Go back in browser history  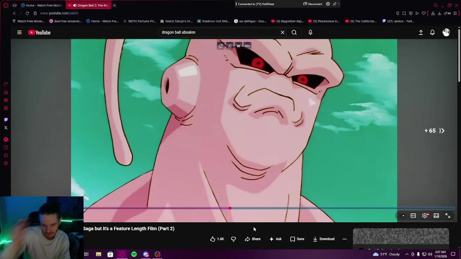click(14, 13)
